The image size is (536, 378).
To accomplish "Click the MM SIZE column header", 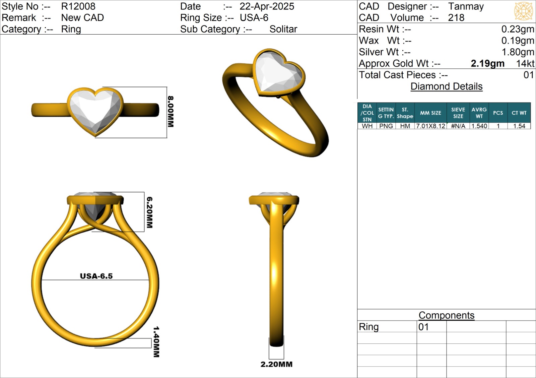I will tap(430, 113).
